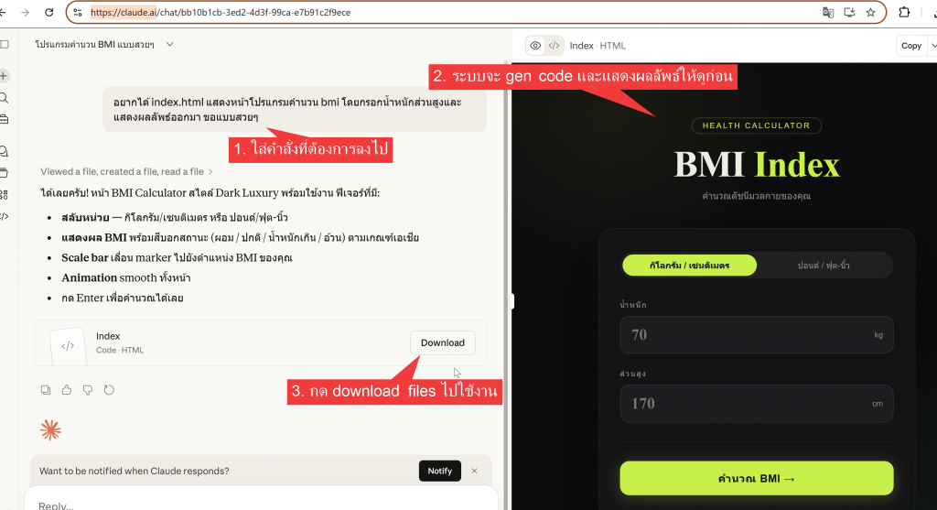Open the browser extensions puzzle icon
Viewport: 937px width, 510px height.
coord(904,13)
